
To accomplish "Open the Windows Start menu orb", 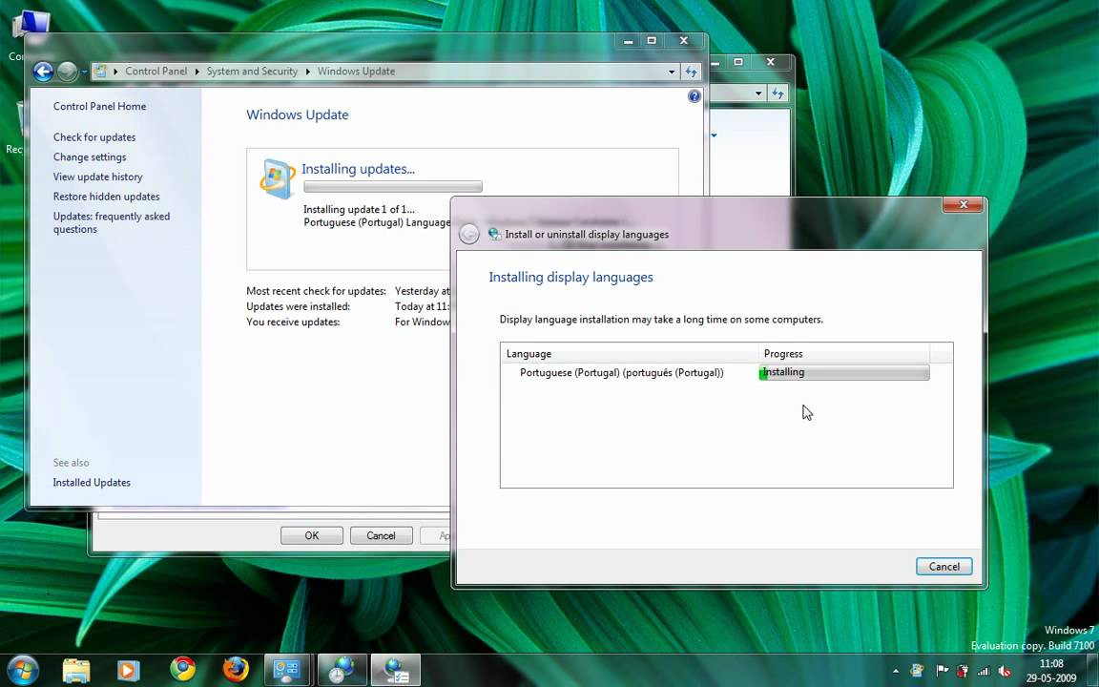I will [x=23, y=670].
